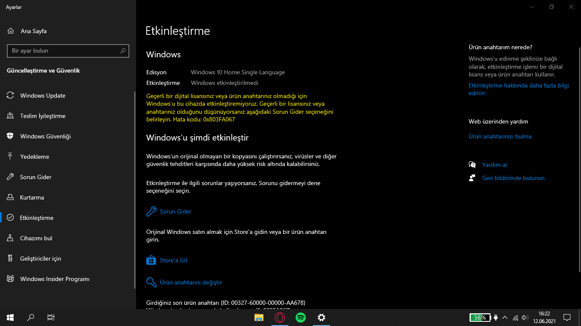581x326 pixels.
Task: Click the 'Windows'u şimdi etkinleştir' heading
Action: point(197,138)
